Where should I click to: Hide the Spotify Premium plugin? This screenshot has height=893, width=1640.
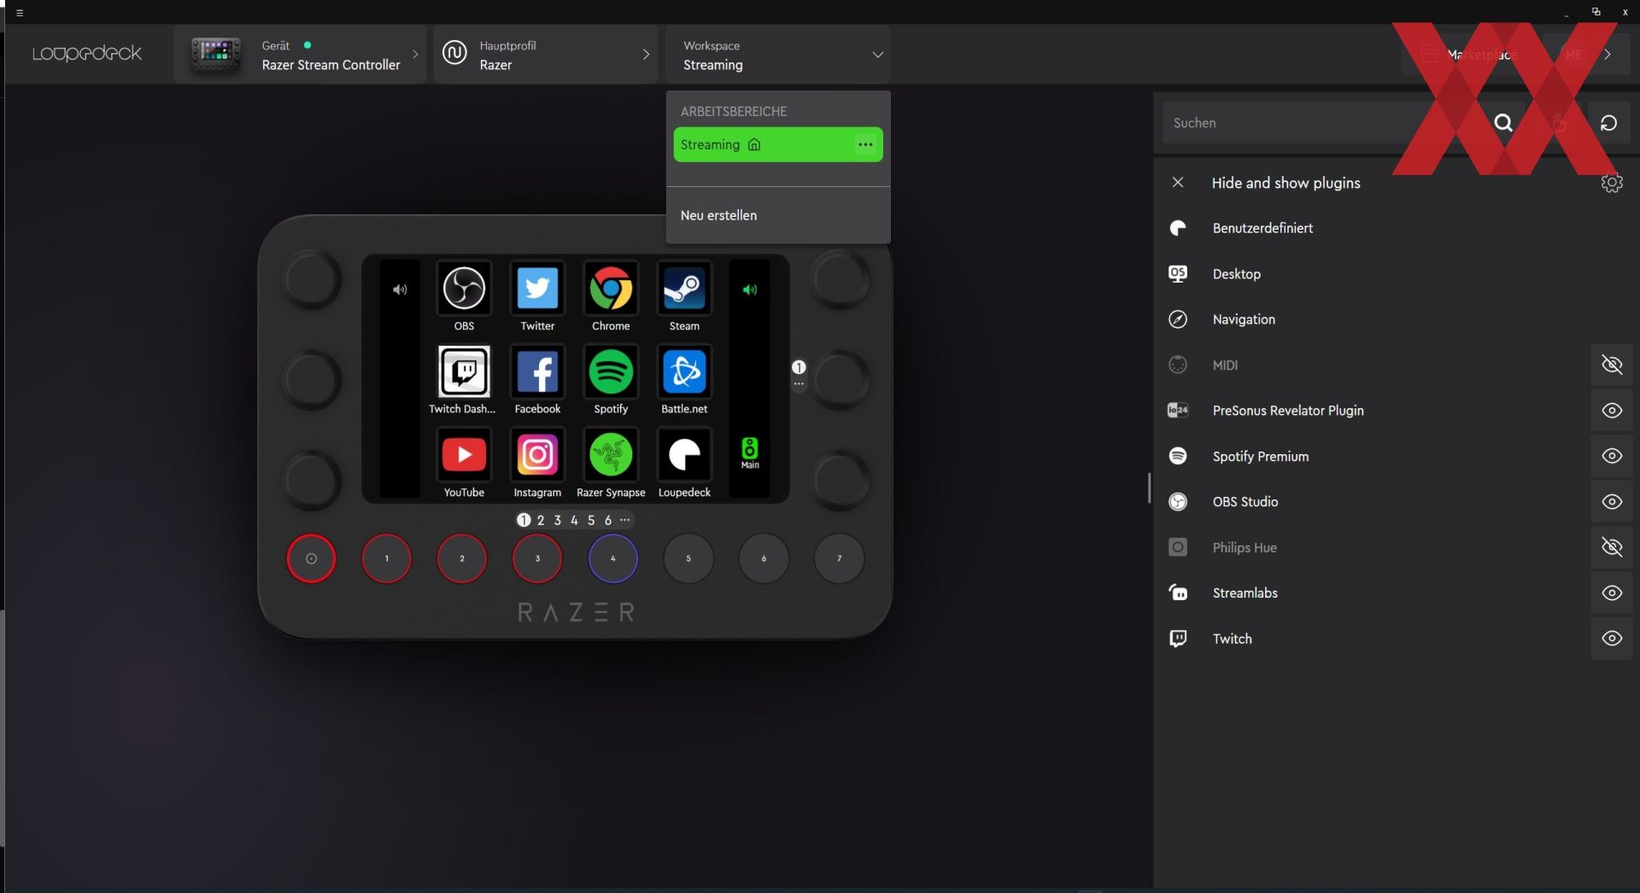[1612, 456]
